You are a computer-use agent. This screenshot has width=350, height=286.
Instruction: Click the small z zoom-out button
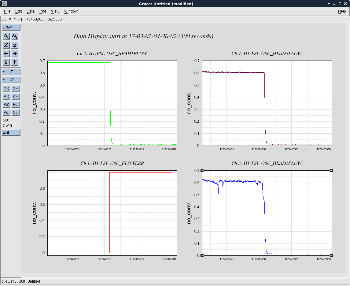15,45
